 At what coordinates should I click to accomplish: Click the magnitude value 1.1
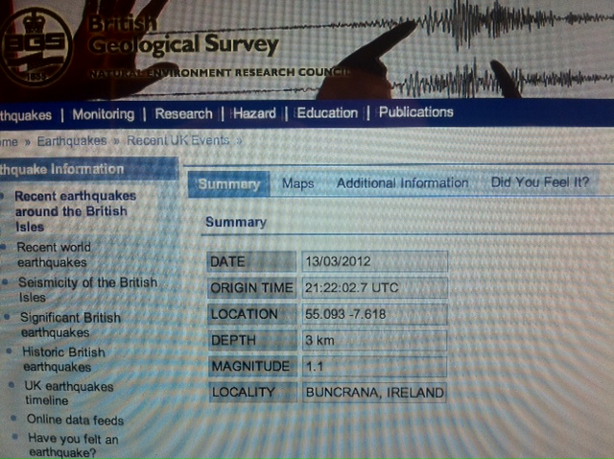374,367
